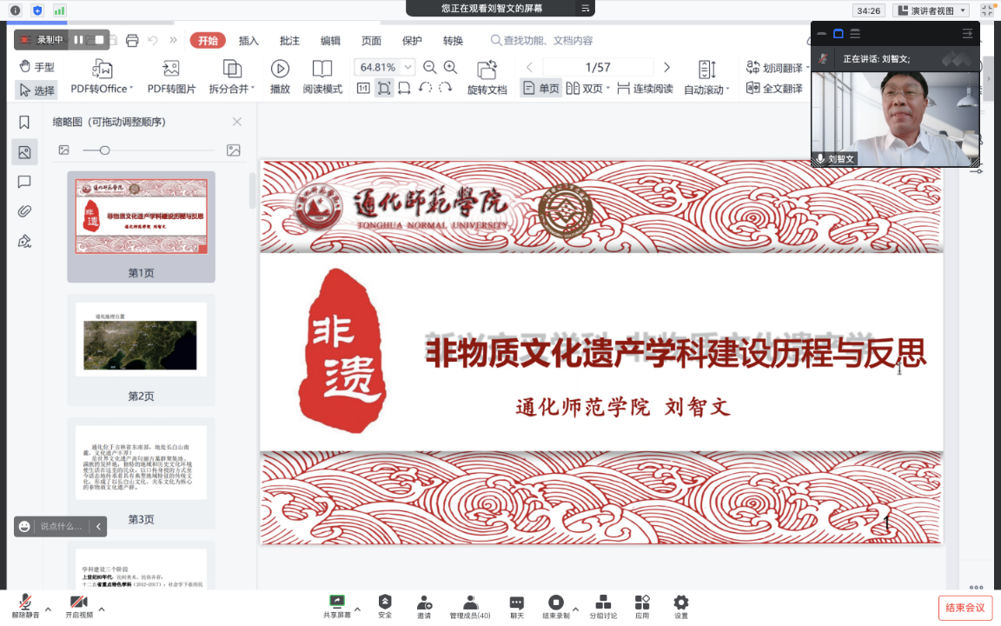Zoom in with the plus magnifier
This screenshot has width=1001, height=626.
tap(450, 67)
